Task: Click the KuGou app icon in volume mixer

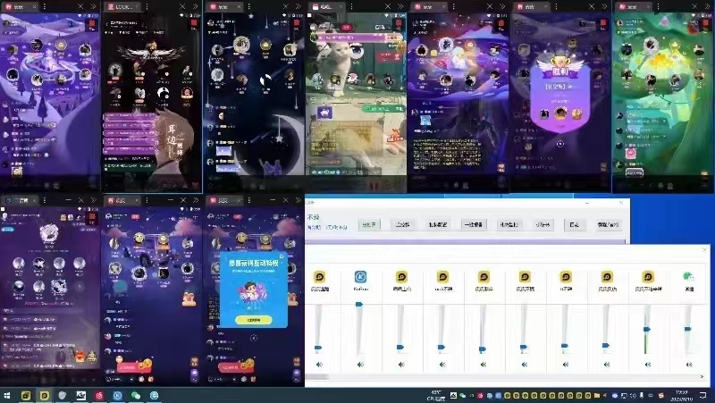Action: pyautogui.click(x=361, y=276)
